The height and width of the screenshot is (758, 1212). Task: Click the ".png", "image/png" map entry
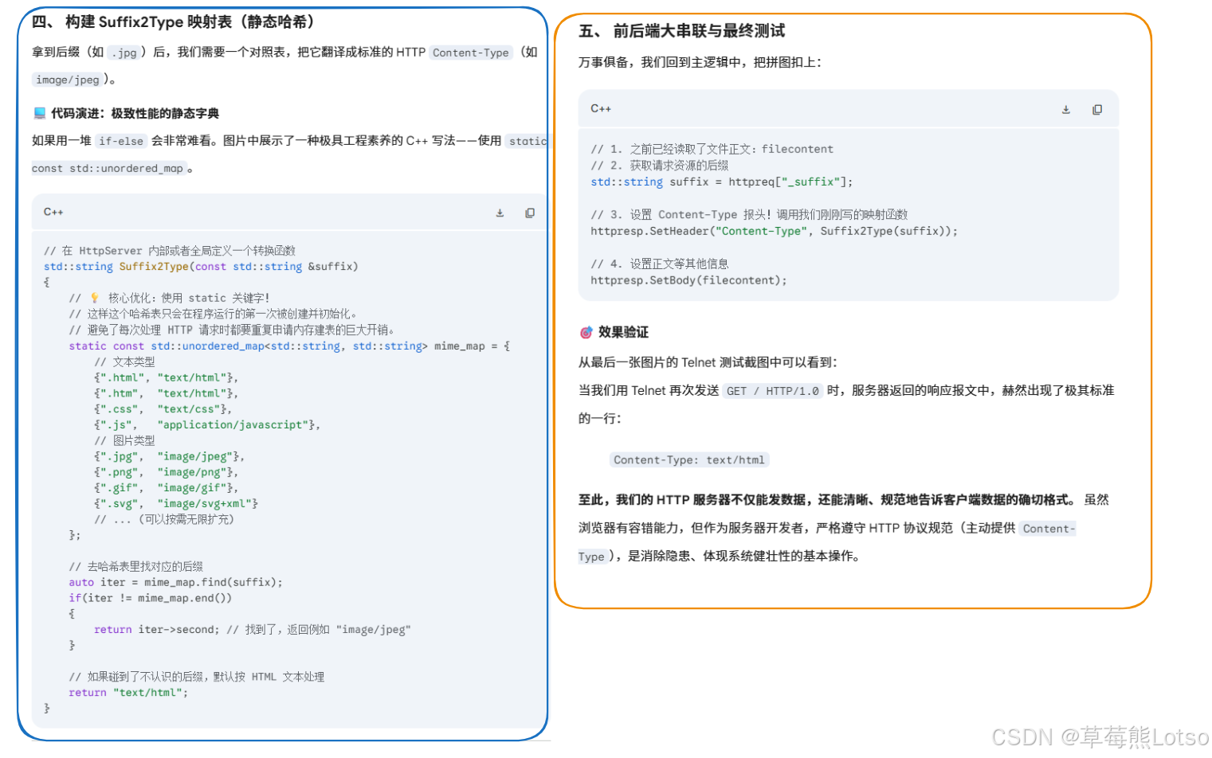pyautogui.click(x=166, y=472)
